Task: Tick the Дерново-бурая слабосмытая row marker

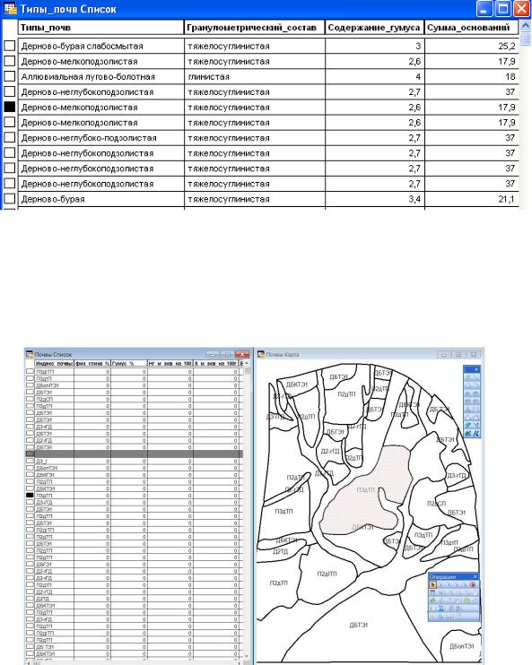Action: [9, 46]
